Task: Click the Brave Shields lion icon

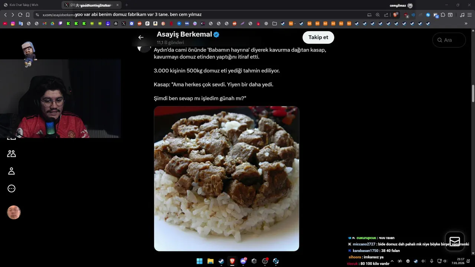Action: click(396, 15)
